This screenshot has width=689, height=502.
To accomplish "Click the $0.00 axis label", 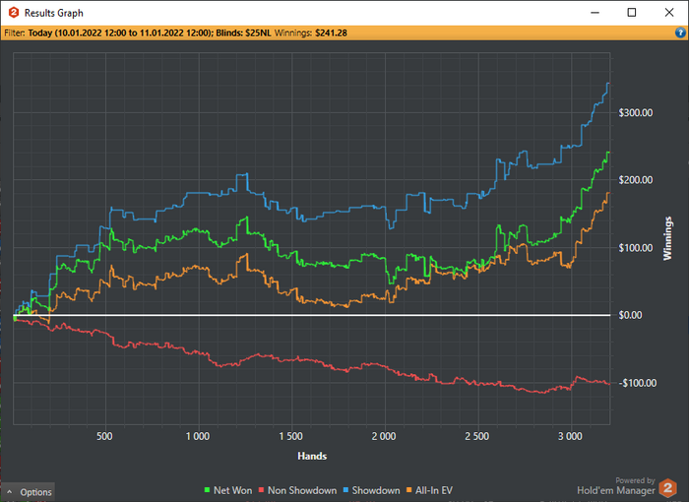I will (x=630, y=315).
